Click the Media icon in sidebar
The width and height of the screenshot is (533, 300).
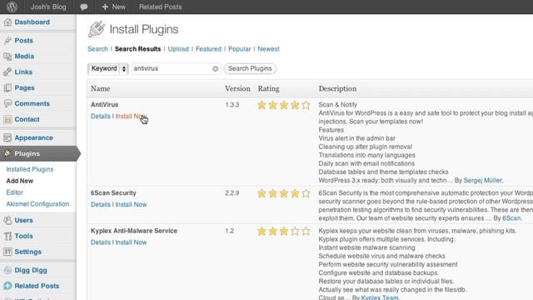7,57
